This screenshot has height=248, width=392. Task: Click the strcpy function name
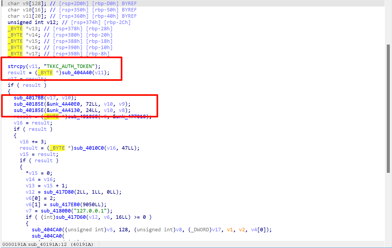coord(16,66)
